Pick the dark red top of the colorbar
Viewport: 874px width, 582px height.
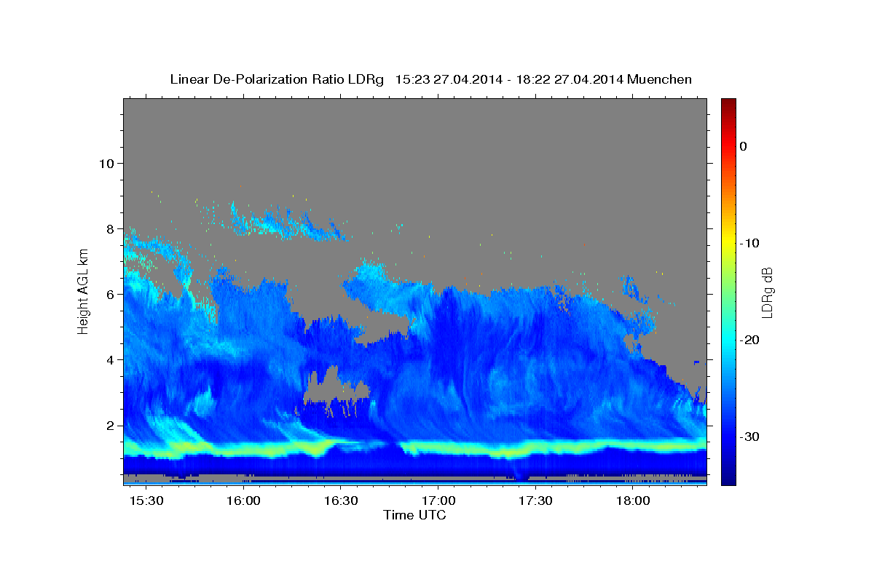(728, 103)
